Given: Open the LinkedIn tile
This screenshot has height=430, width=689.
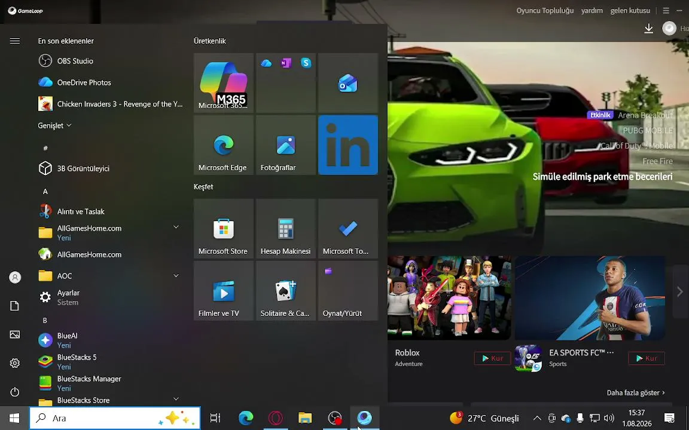Looking at the screenshot, I should coord(348,145).
